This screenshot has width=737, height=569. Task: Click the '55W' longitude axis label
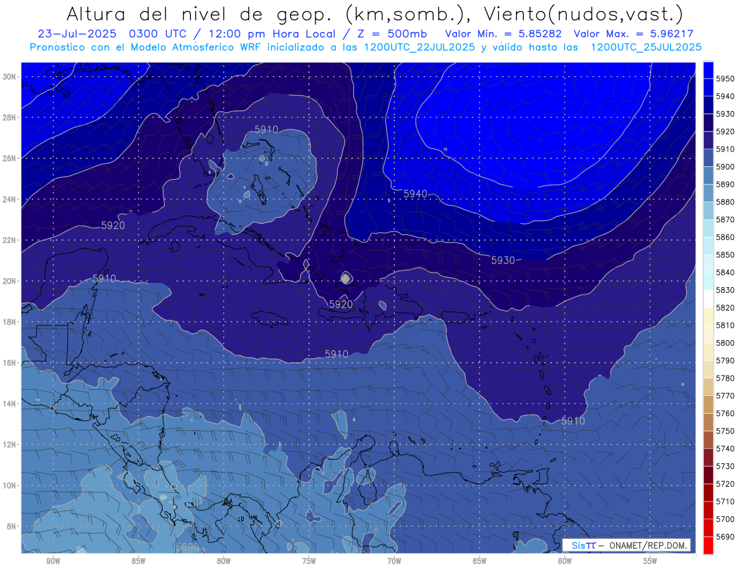click(x=650, y=561)
